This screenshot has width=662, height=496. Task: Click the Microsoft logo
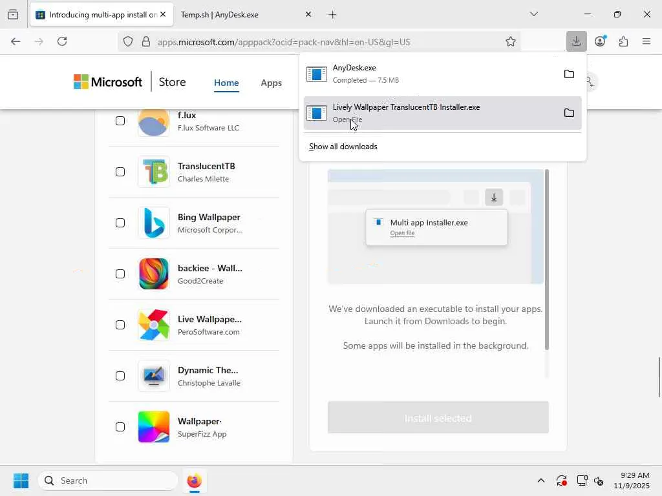click(108, 82)
